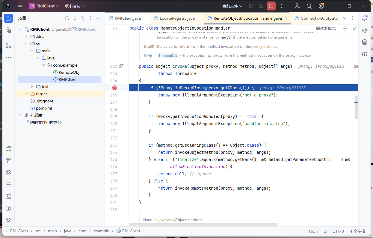Expand the target folder in project tree
The image size is (373, 238).
click(26, 94)
